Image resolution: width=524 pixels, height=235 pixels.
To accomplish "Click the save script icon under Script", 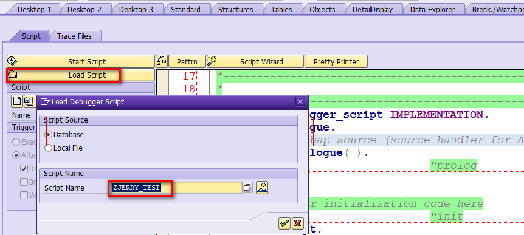I will click(29, 101).
